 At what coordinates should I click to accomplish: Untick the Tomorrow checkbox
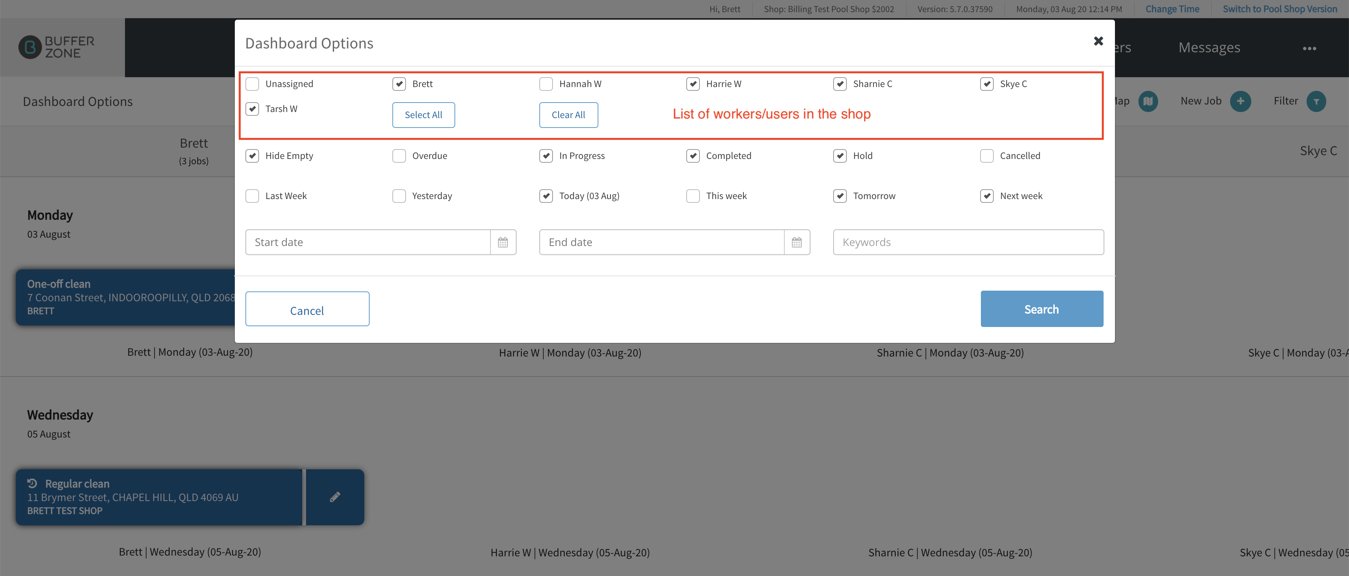tap(840, 196)
